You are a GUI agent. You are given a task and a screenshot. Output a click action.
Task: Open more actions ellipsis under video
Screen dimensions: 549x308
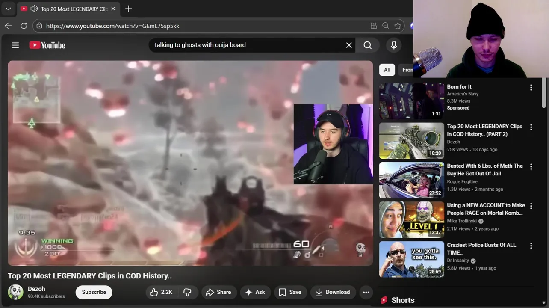point(366,292)
